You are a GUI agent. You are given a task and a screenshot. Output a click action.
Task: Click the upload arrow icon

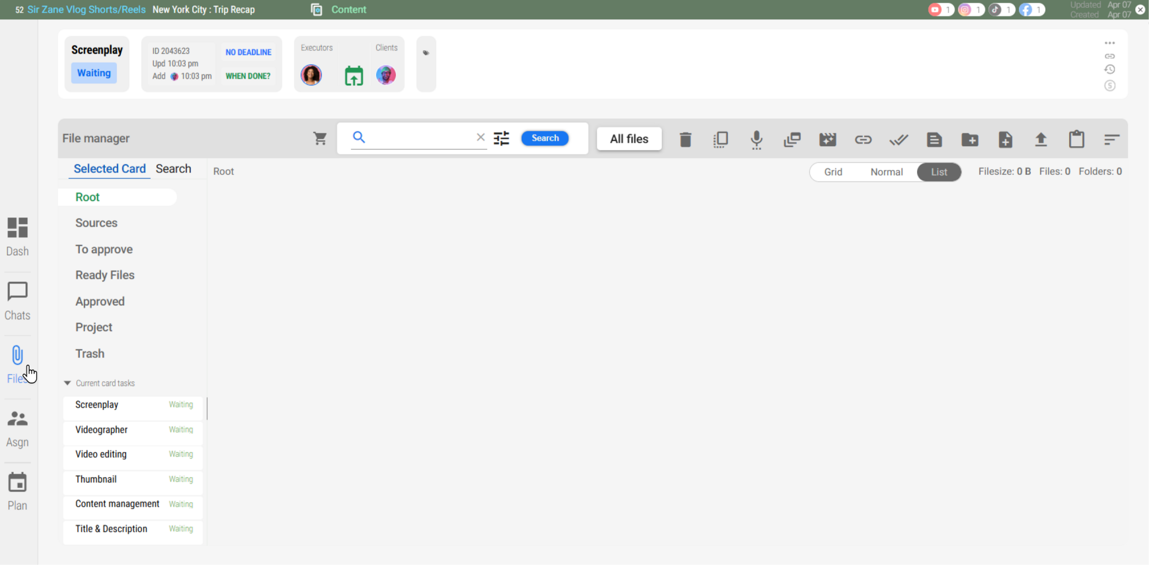pos(1040,139)
